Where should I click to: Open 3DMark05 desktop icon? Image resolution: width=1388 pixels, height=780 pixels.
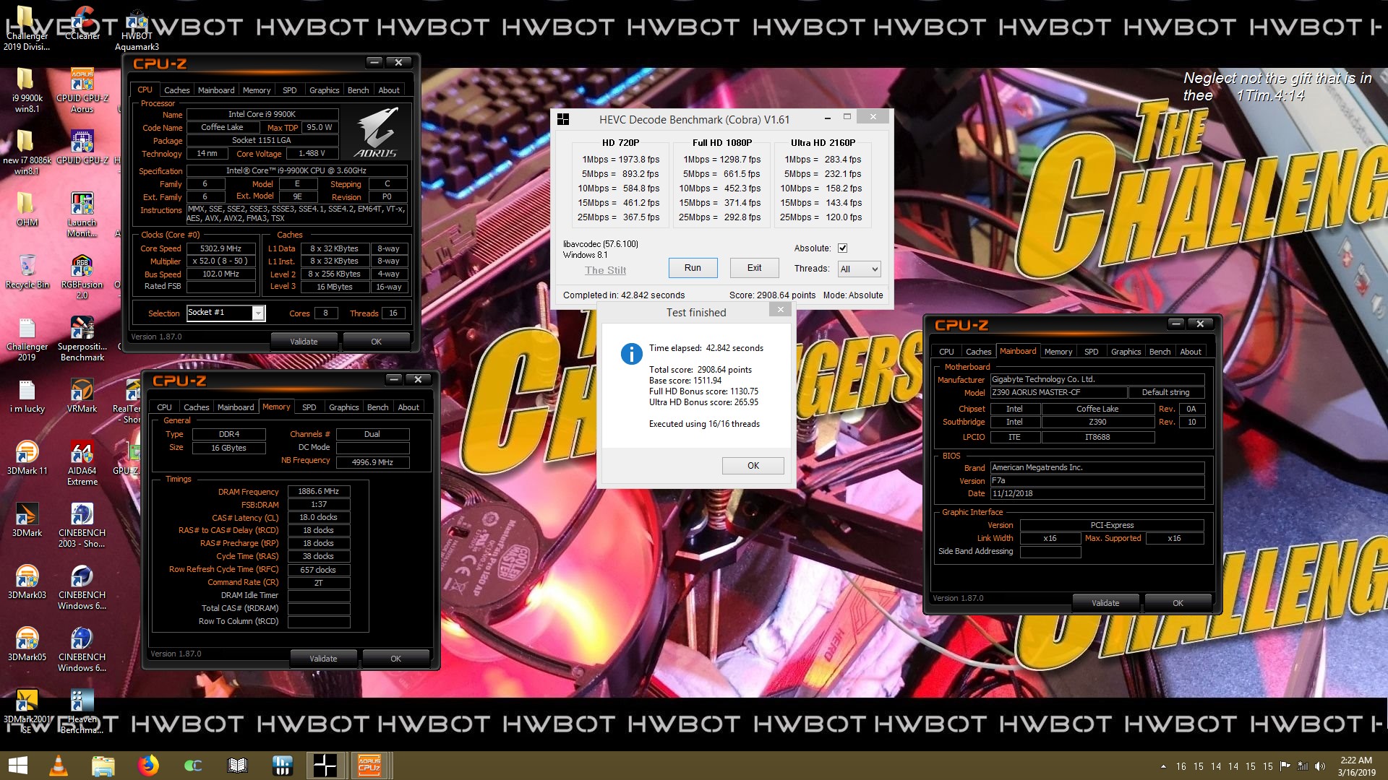coord(27,644)
